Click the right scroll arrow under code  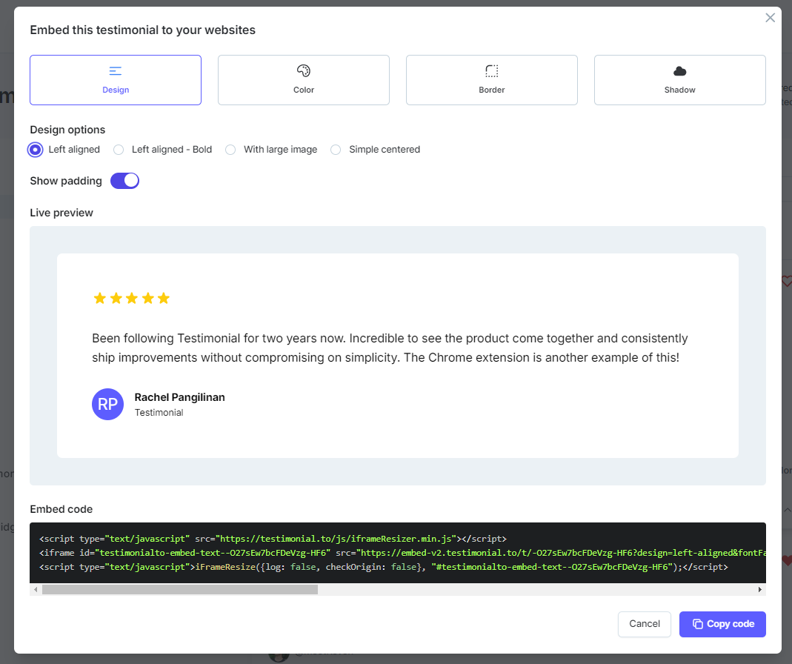pos(759,590)
